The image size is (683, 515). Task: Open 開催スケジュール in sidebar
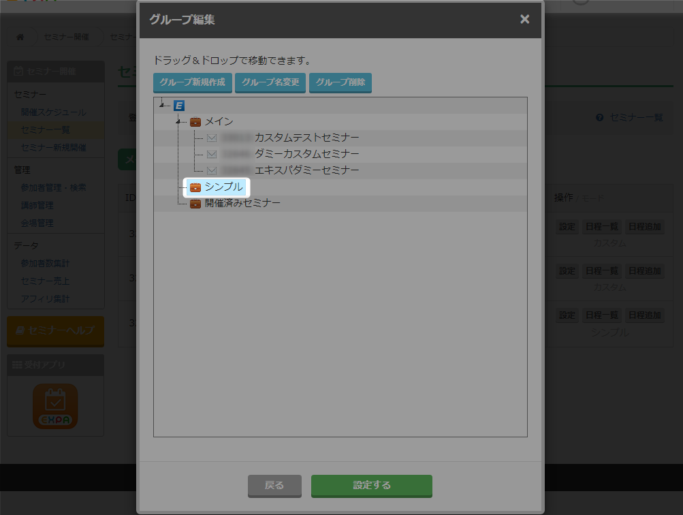[x=54, y=112]
